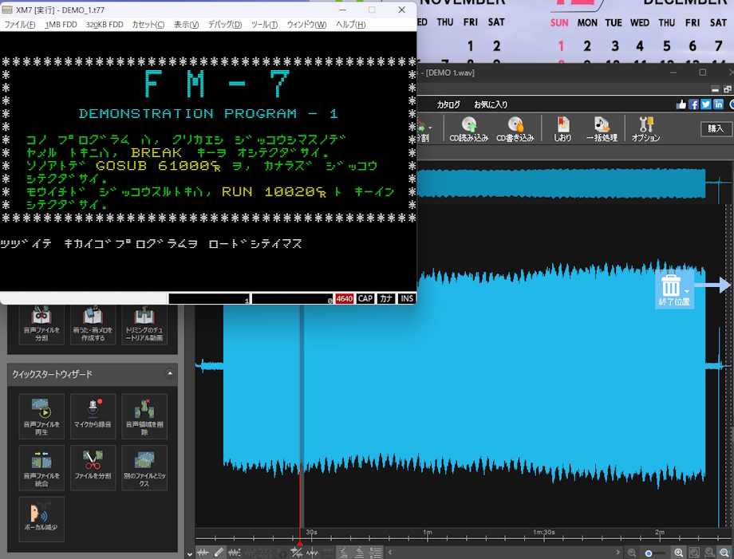Click the red 4640 tape counter
The width and height of the screenshot is (734, 559).
click(345, 299)
